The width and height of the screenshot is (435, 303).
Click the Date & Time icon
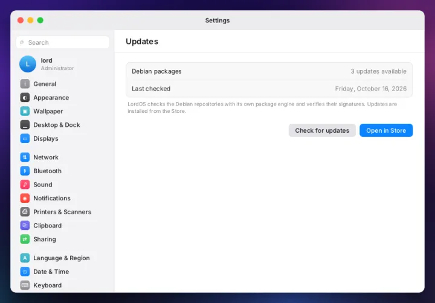pos(25,272)
